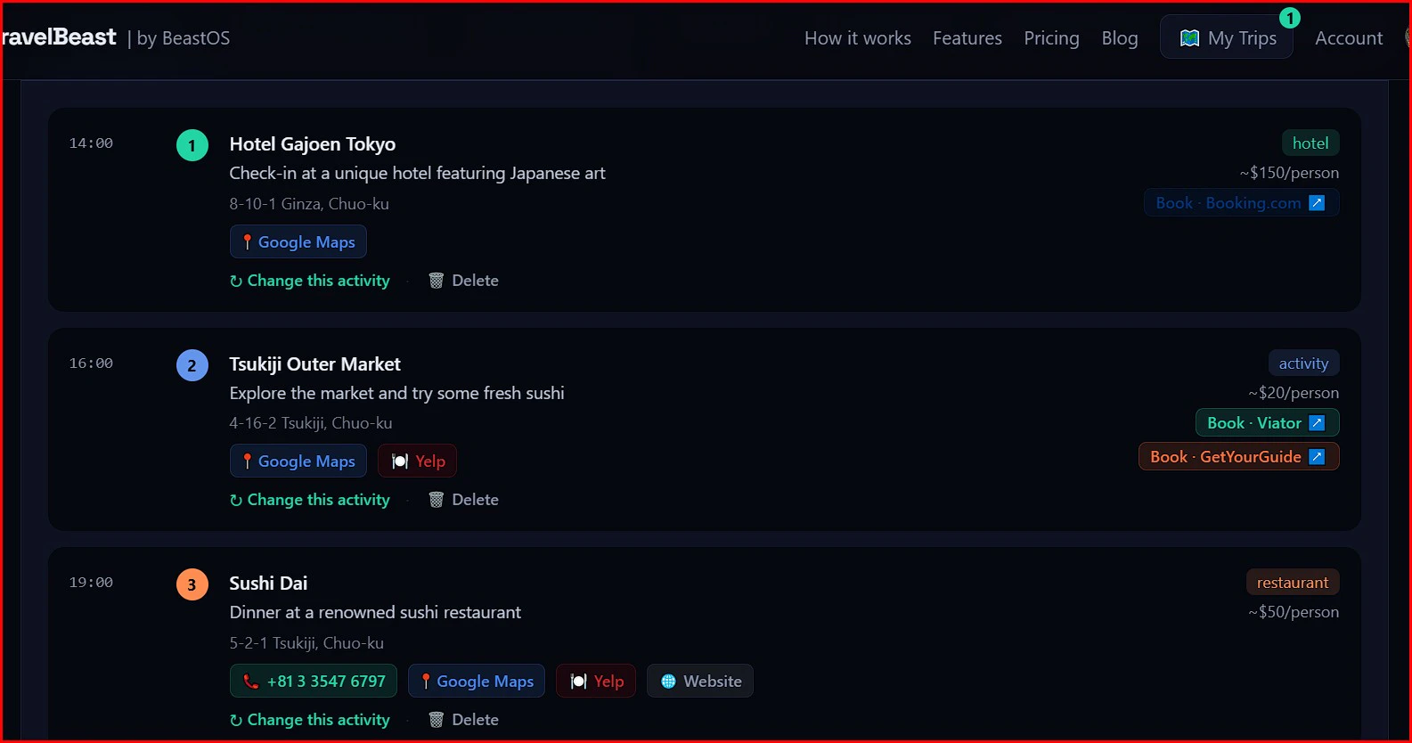Open My Trips
This screenshot has width=1412, height=743.
(1227, 37)
